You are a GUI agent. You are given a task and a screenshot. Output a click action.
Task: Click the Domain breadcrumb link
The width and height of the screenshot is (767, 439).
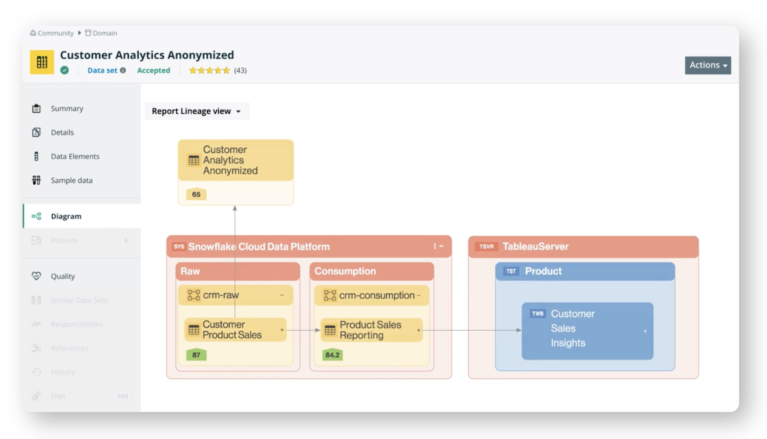pyautogui.click(x=105, y=33)
